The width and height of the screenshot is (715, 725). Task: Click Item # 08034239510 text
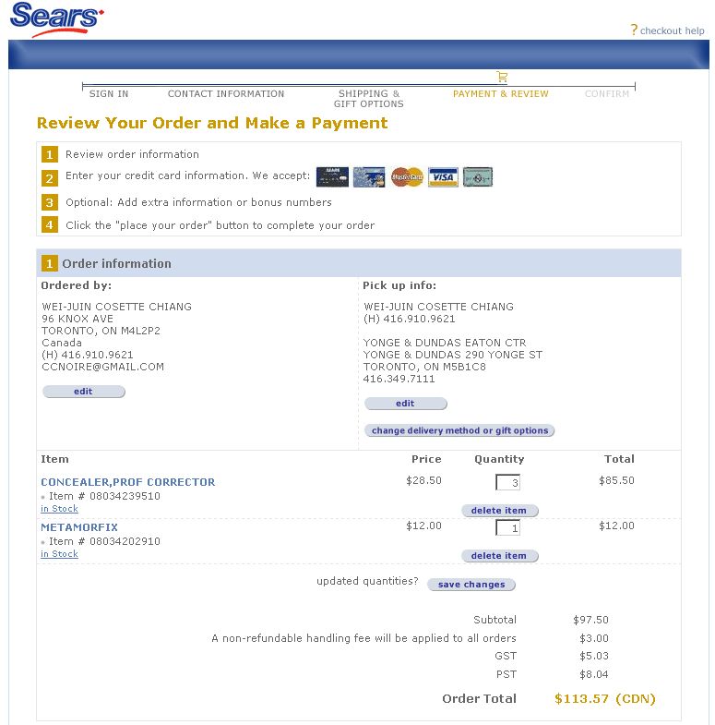click(x=104, y=496)
